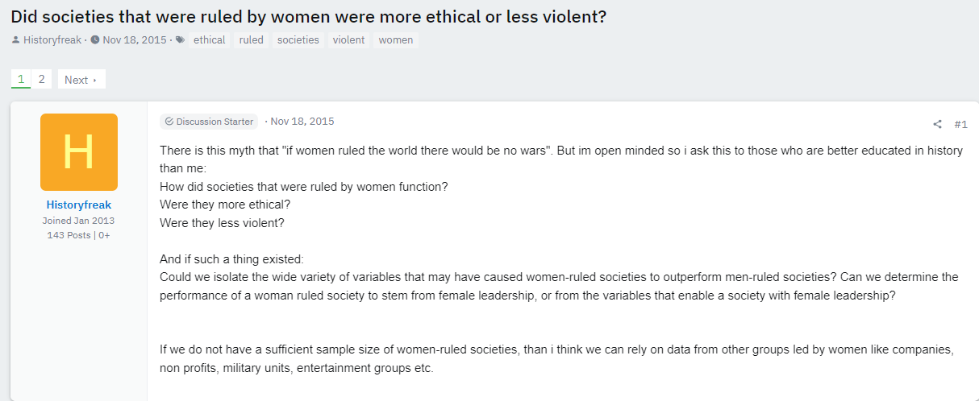Viewport: 979px width, 401px height.
Task: Click the tags icon before ethical tag
Action: point(180,39)
